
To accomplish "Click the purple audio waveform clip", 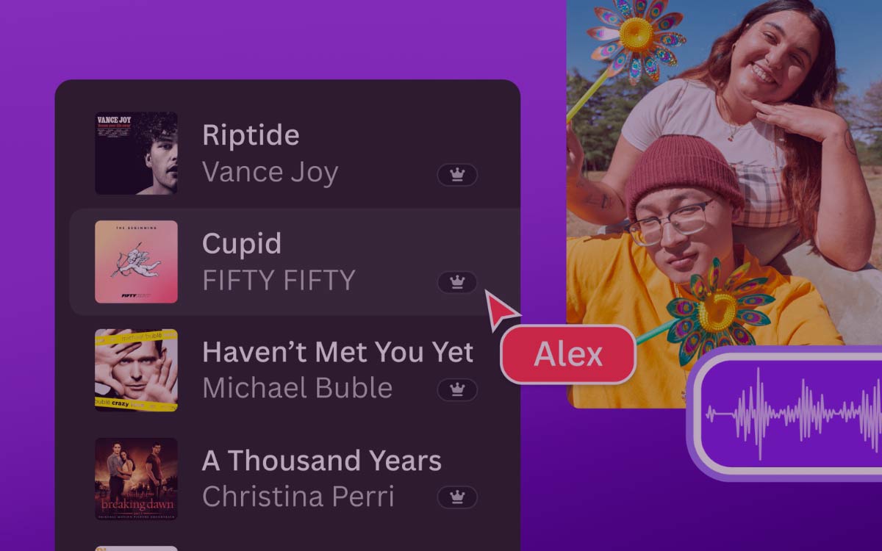I will [x=788, y=413].
